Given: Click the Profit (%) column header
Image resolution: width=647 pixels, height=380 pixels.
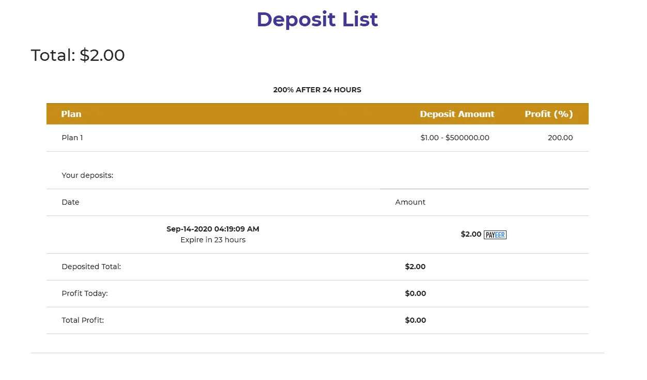Looking at the screenshot, I should point(549,114).
